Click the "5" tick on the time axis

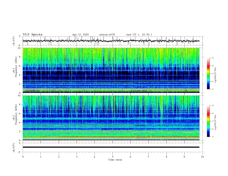click(113, 157)
